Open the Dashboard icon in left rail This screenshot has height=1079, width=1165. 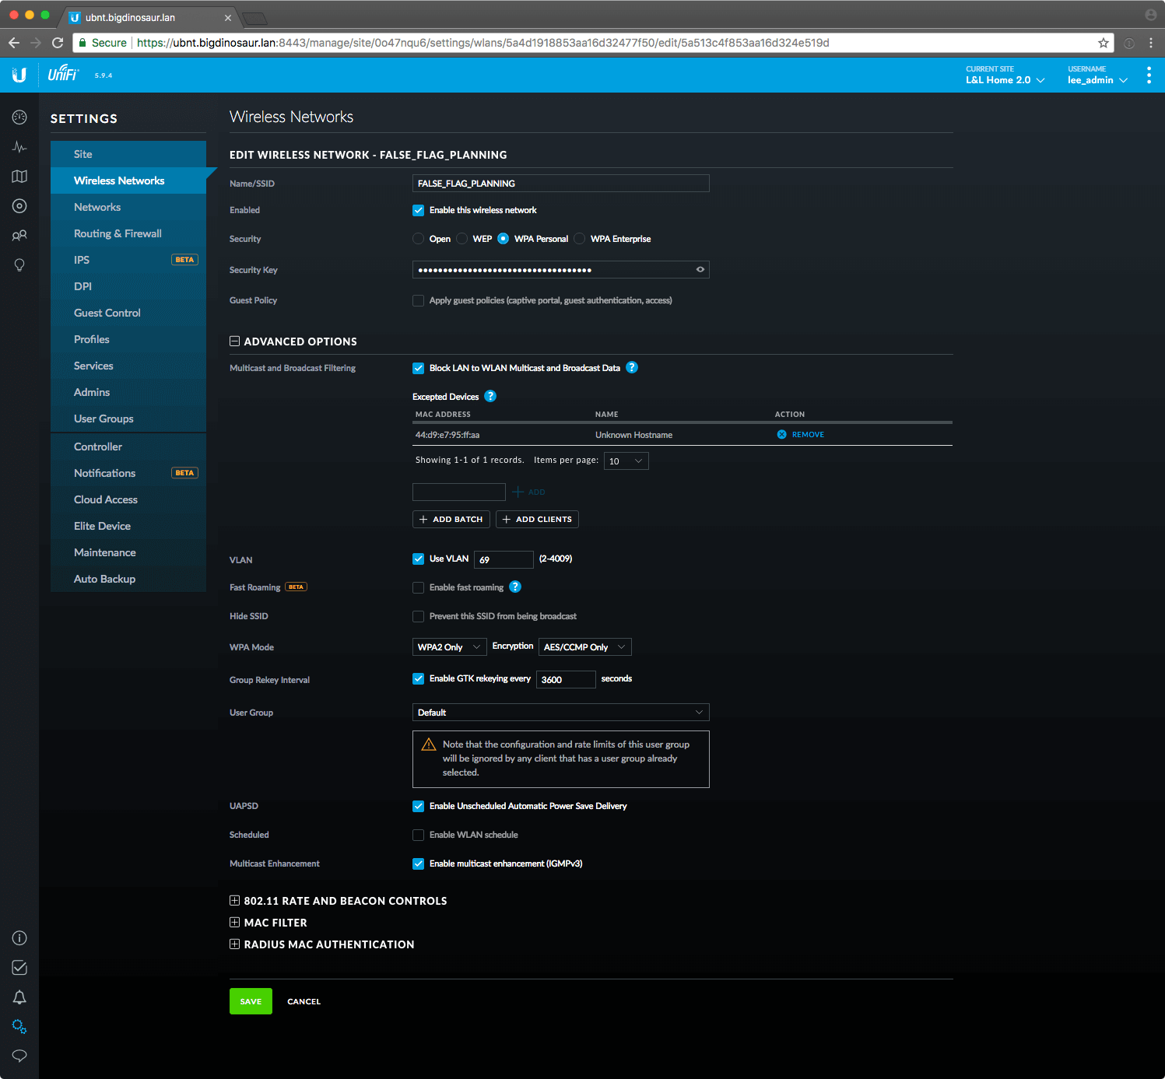(x=19, y=117)
